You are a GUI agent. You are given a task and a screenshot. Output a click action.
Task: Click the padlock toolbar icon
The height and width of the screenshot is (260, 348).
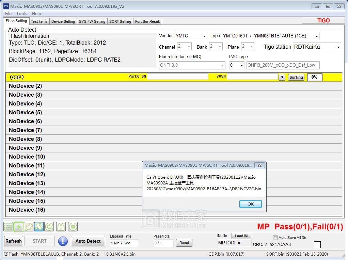point(61,227)
